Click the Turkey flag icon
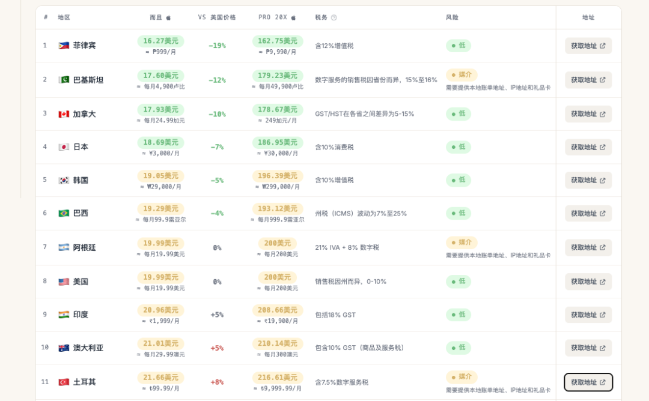 [x=64, y=382]
